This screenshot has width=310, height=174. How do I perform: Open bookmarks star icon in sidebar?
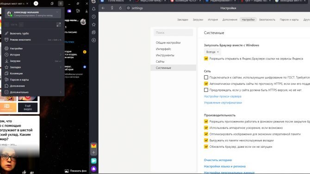pos(94,24)
